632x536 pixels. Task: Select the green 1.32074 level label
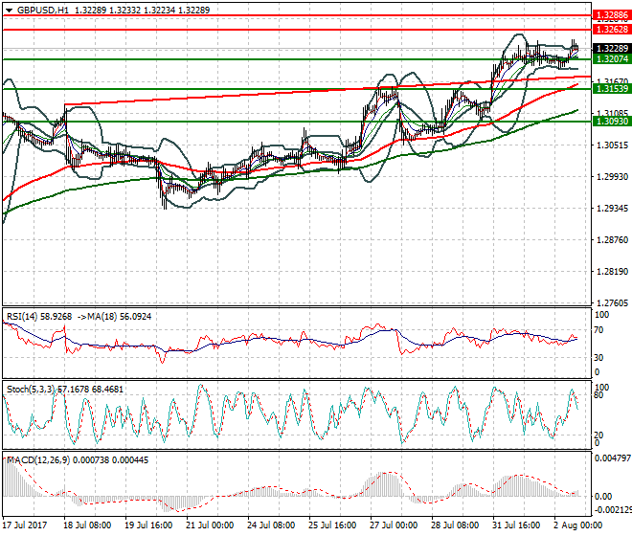(x=612, y=58)
